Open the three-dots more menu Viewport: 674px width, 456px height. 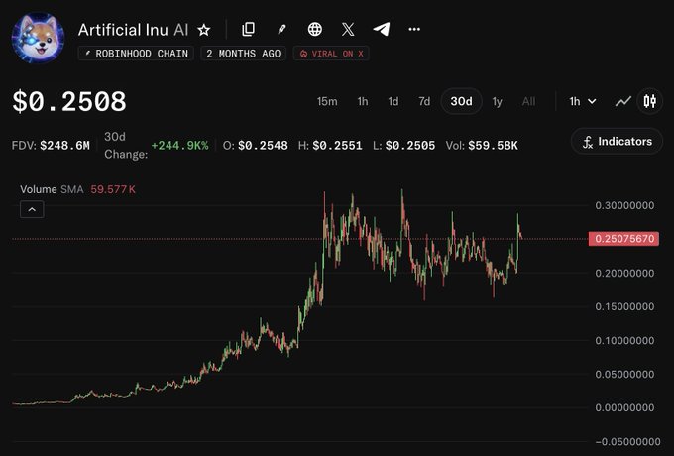(414, 29)
